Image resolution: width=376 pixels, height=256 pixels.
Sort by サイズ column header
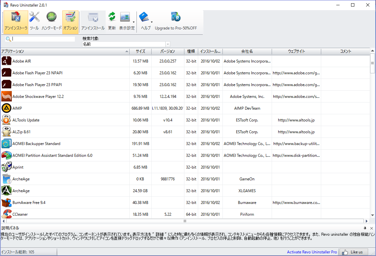tap(140, 51)
